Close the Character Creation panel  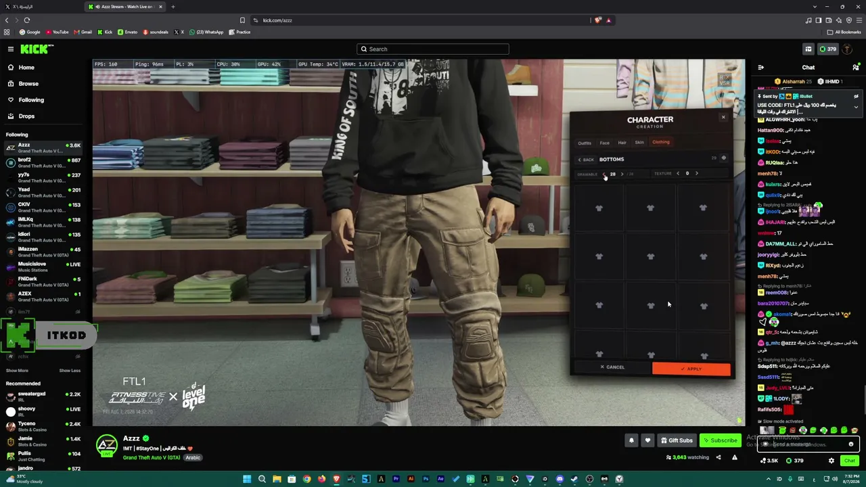coord(723,118)
